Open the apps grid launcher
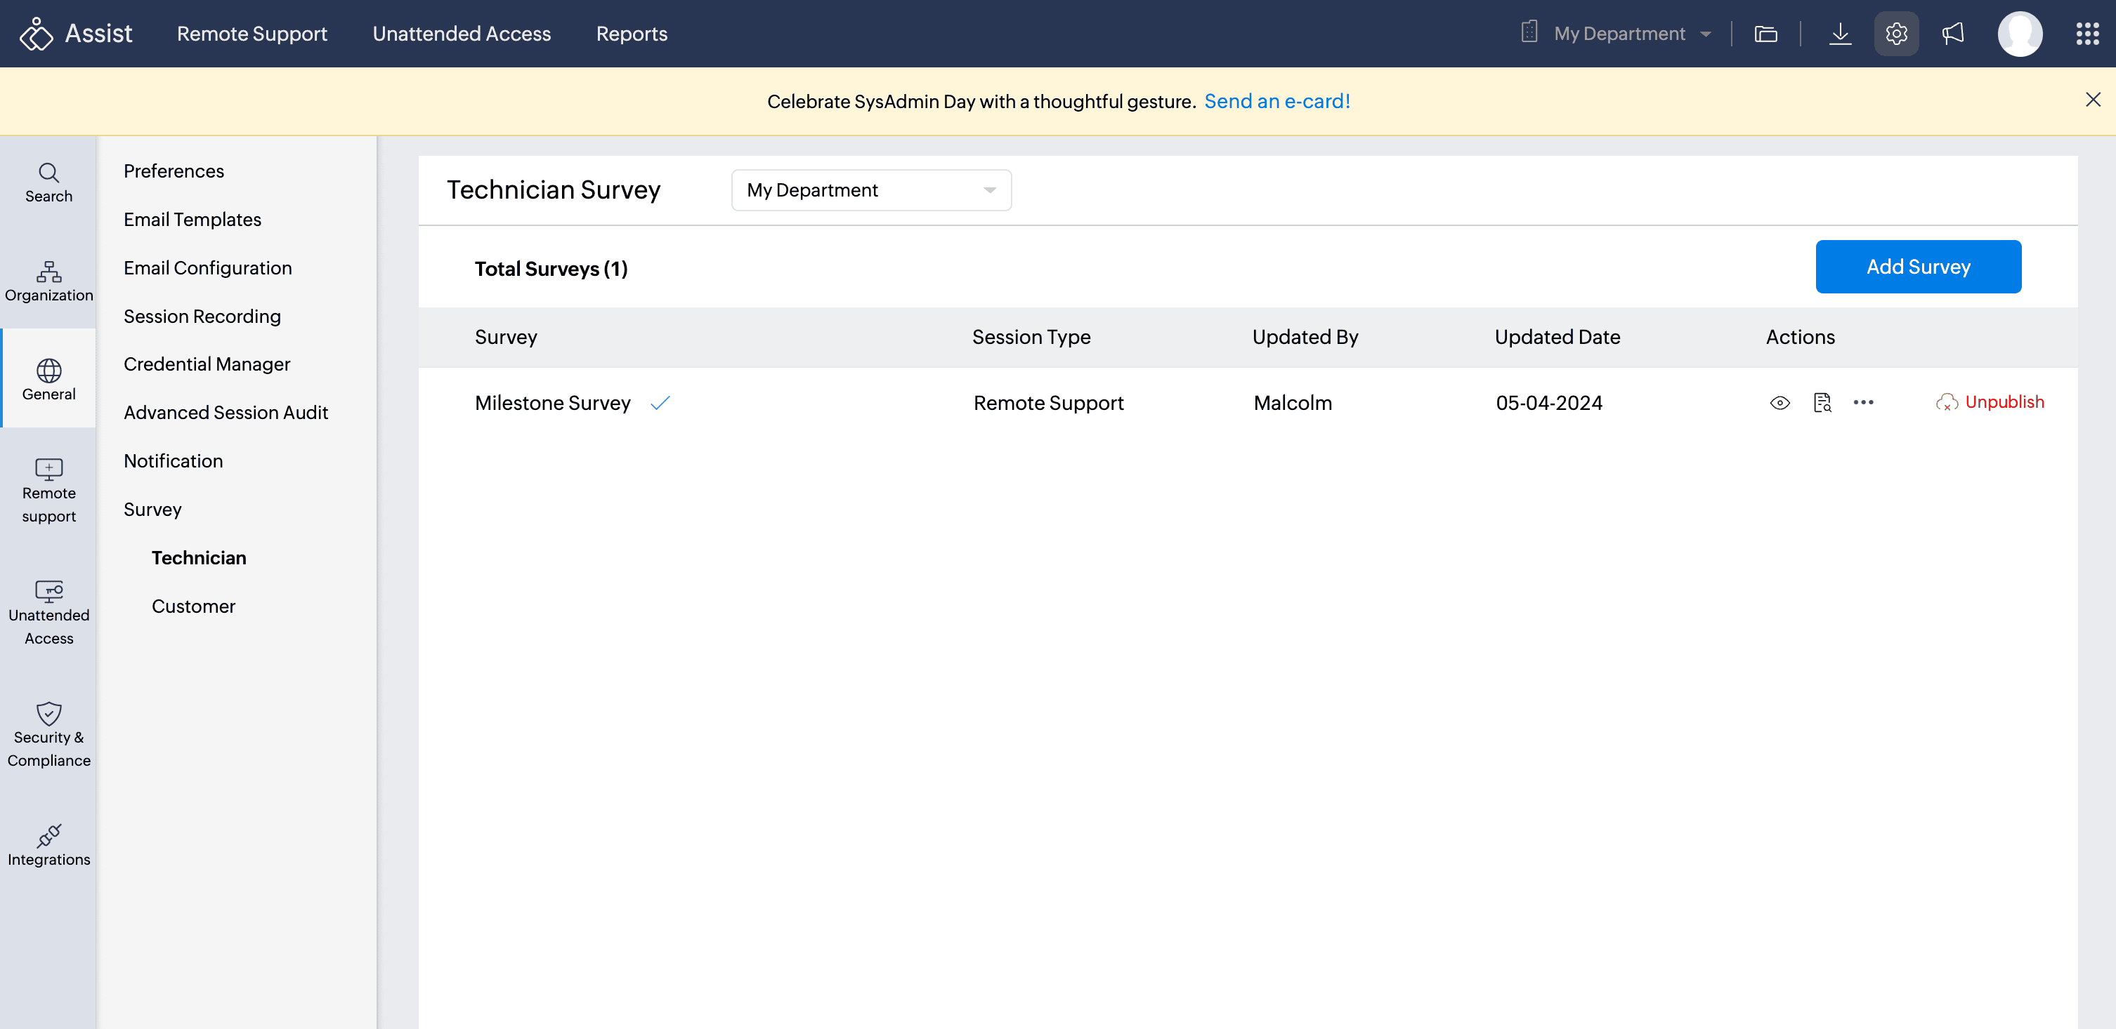The height and width of the screenshot is (1029, 2116). click(2087, 34)
